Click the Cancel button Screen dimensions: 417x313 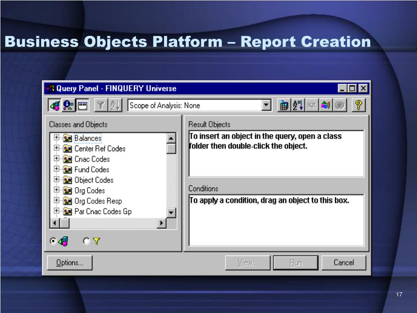coord(344,263)
